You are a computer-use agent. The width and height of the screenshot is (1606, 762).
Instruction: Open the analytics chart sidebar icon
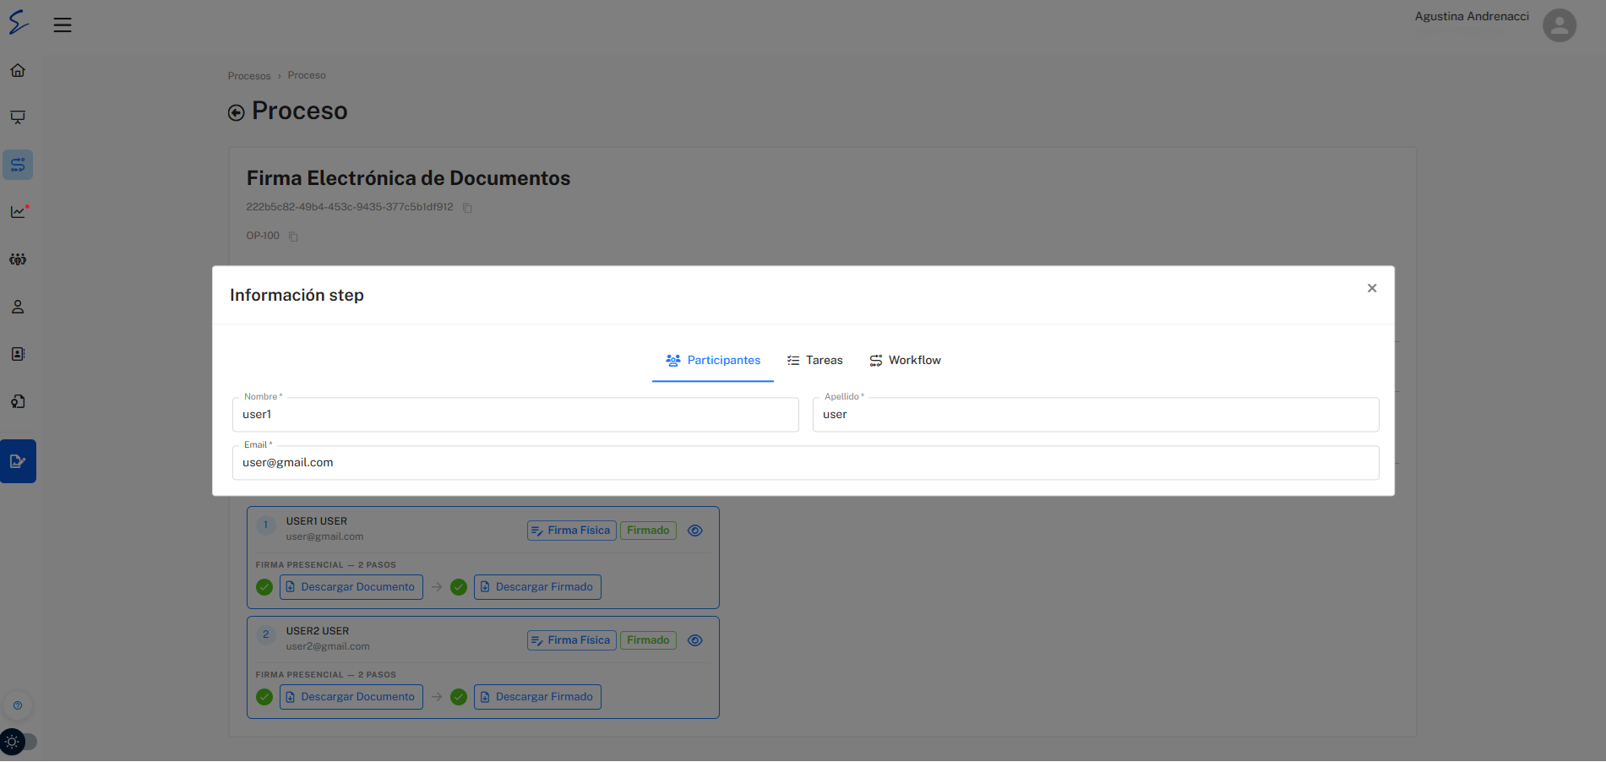[18, 212]
